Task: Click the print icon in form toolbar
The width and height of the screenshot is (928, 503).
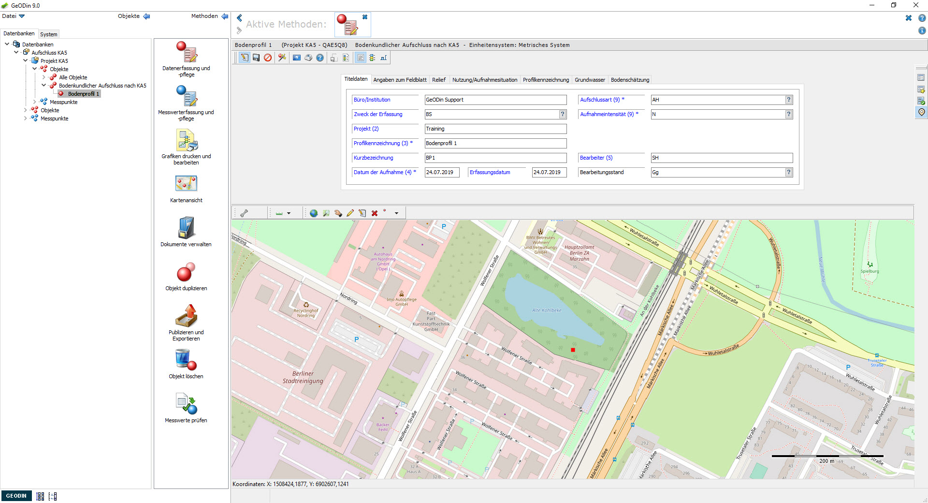Action: (308, 58)
